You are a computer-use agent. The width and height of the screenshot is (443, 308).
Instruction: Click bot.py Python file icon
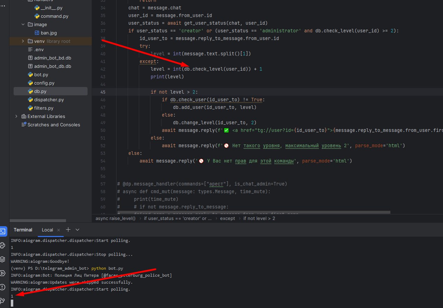click(30, 74)
